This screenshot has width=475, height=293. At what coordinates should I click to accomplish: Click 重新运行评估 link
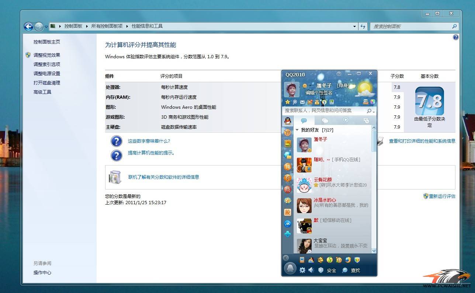coord(442,196)
